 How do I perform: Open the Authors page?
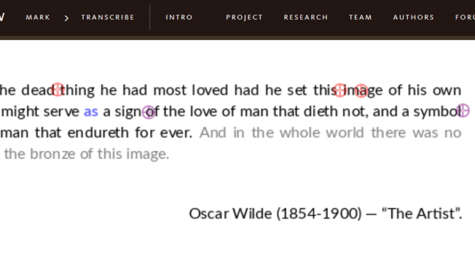[x=414, y=17]
